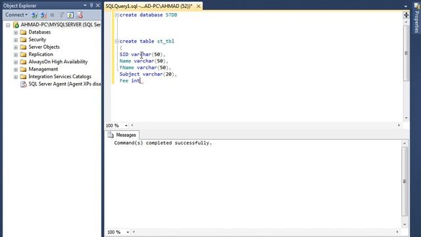Expand the Security node
The height and width of the screenshot is (237, 421).
click(16, 39)
